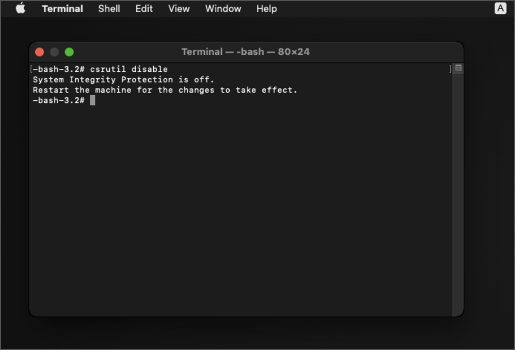
Task: Click the green zoom window button
Action: pyautogui.click(x=69, y=52)
